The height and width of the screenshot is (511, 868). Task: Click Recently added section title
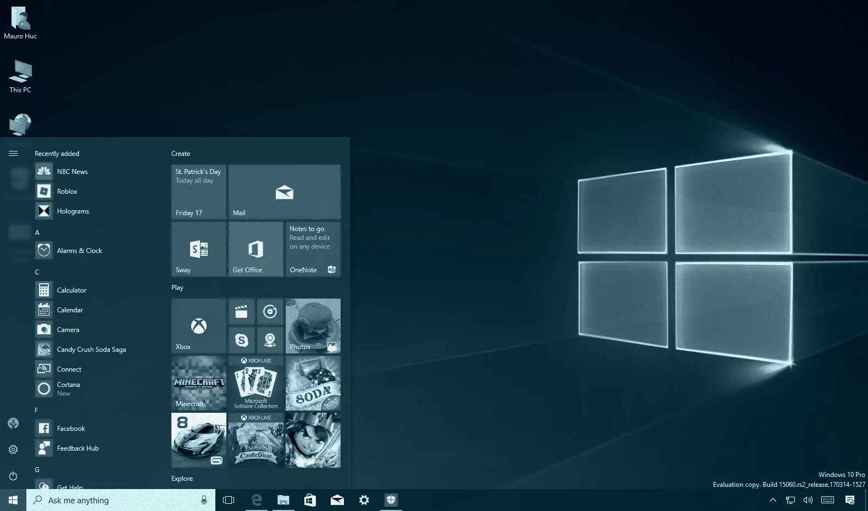(x=57, y=154)
